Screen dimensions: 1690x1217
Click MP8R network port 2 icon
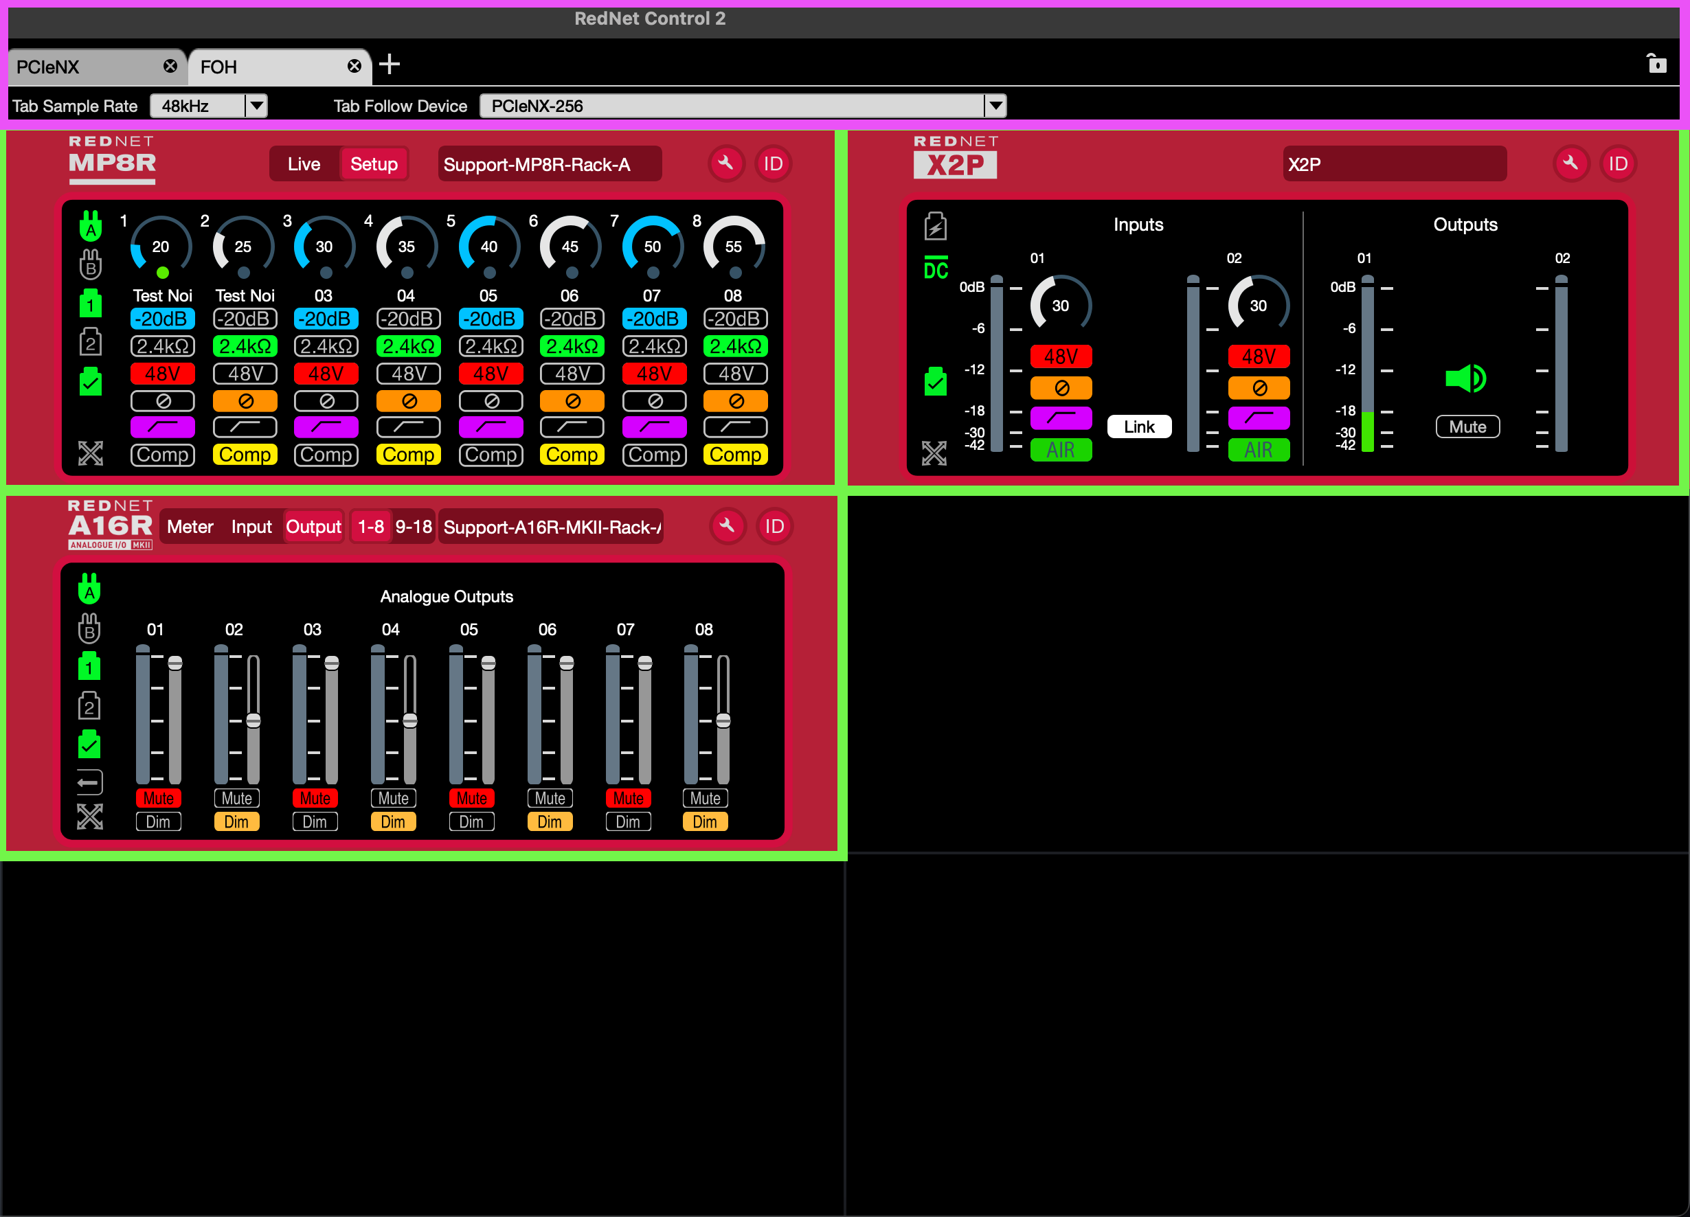(91, 342)
